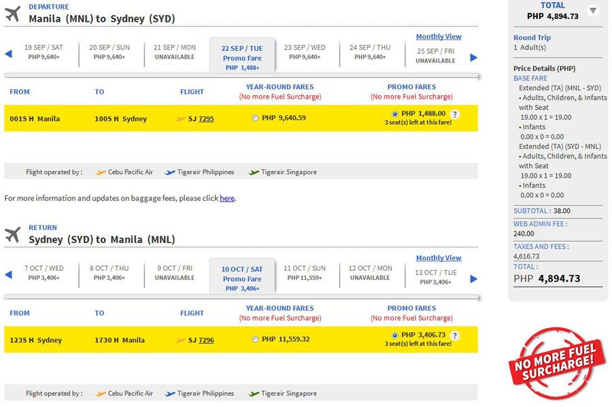Collapse the TOTAL summary panel arrow
The image size is (612, 407).
(593, 10)
